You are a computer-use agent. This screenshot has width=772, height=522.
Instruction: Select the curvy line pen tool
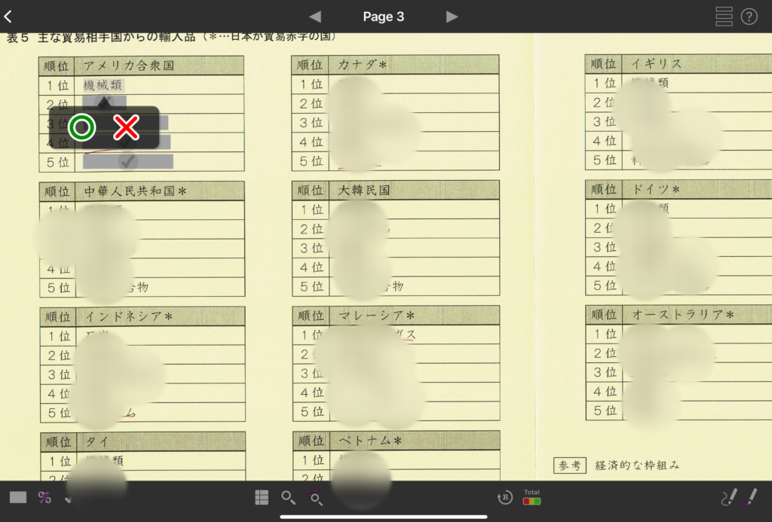tap(728, 496)
